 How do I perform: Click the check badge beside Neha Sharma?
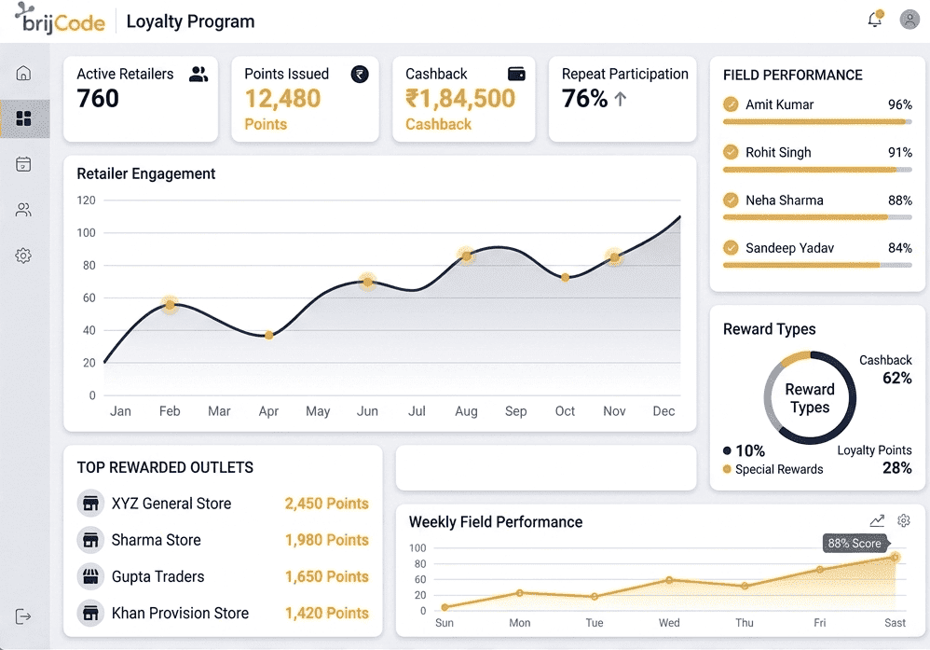click(731, 201)
